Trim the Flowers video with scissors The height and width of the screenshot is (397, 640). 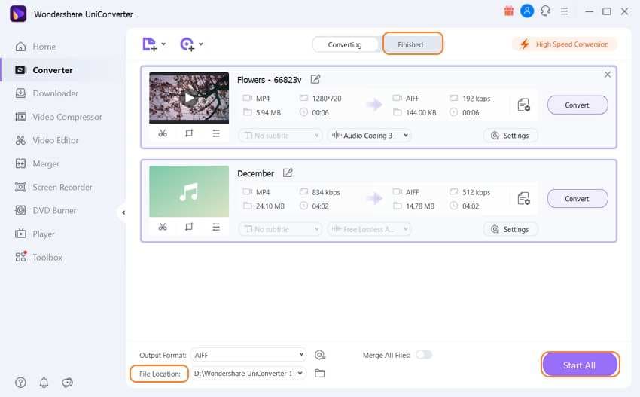tap(163, 133)
